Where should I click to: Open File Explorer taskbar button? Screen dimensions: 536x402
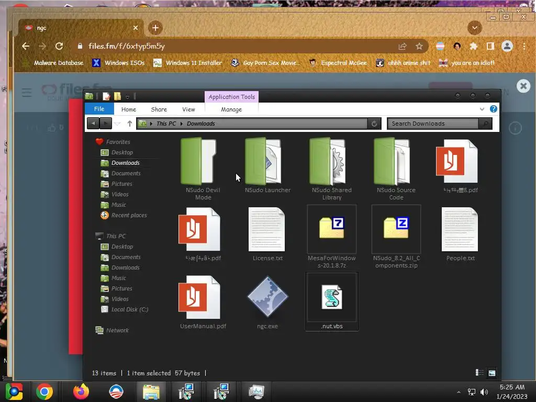(x=151, y=392)
